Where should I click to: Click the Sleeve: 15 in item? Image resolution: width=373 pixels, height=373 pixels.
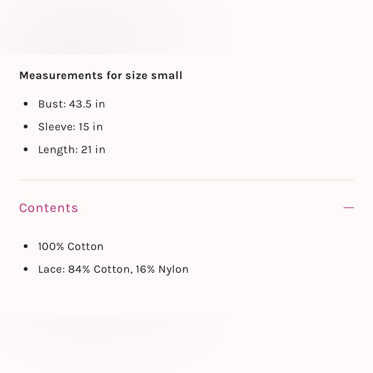(70, 127)
